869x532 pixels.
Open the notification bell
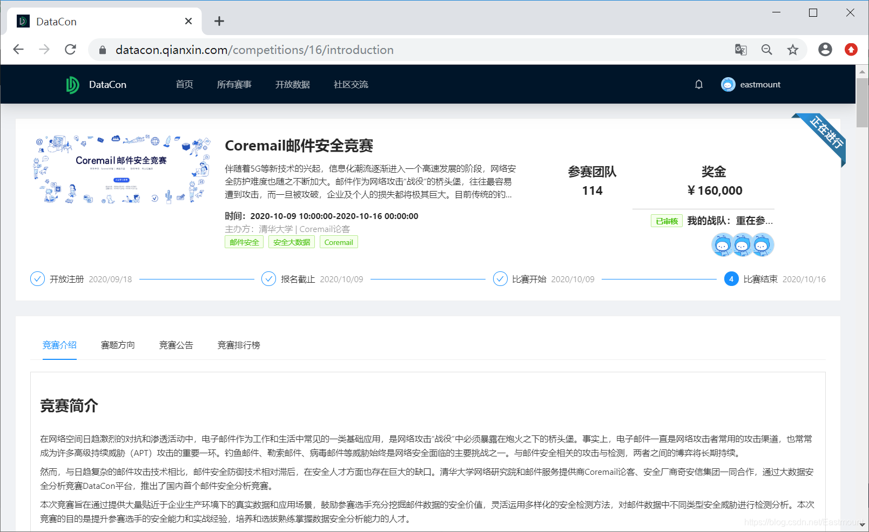[x=699, y=84]
